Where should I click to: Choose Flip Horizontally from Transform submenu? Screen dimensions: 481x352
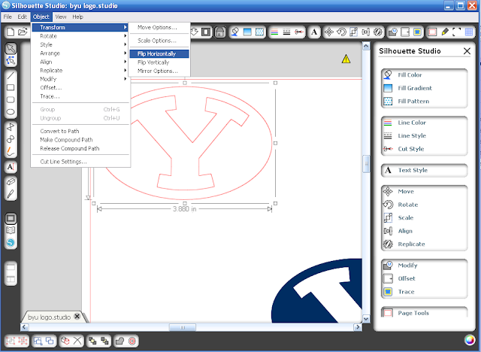(159, 53)
